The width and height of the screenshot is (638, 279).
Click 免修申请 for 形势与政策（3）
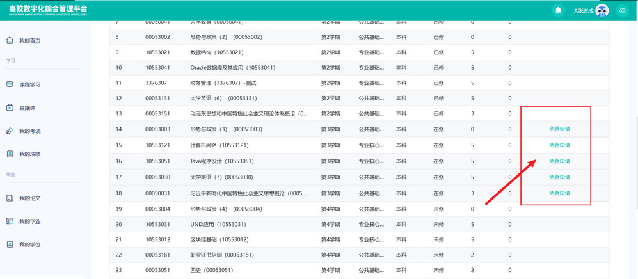[559, 129]
